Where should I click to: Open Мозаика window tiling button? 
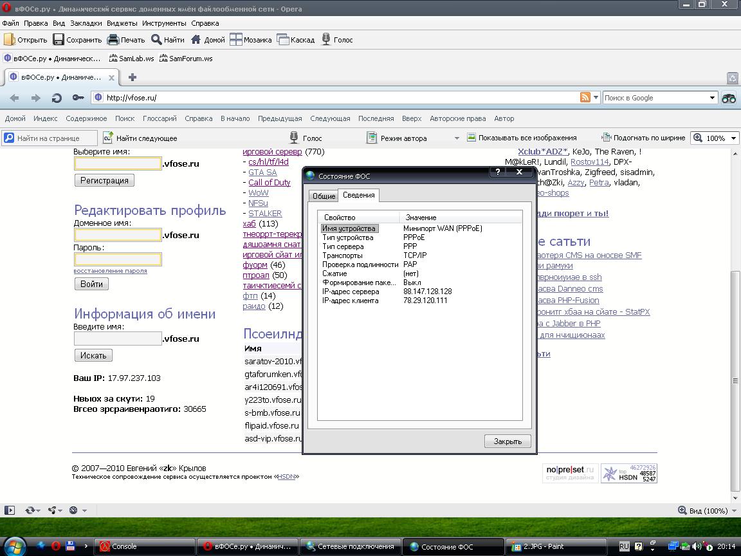(236, 40)
